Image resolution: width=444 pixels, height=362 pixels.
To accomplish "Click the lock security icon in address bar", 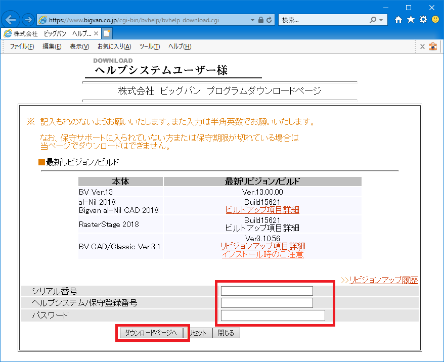I will coord(261,20).
